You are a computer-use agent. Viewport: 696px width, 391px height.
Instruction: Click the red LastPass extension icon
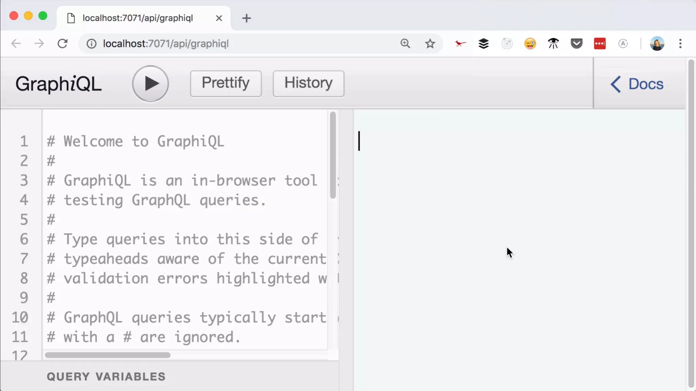599,43
